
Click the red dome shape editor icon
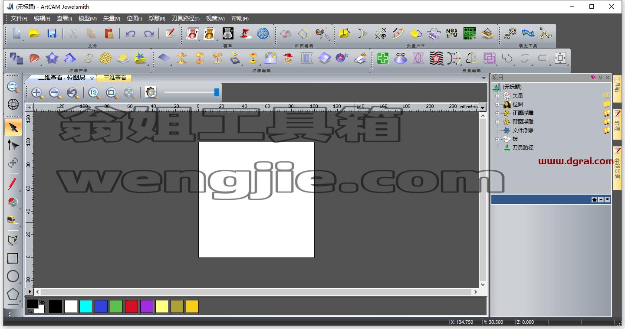coord(34,58)
